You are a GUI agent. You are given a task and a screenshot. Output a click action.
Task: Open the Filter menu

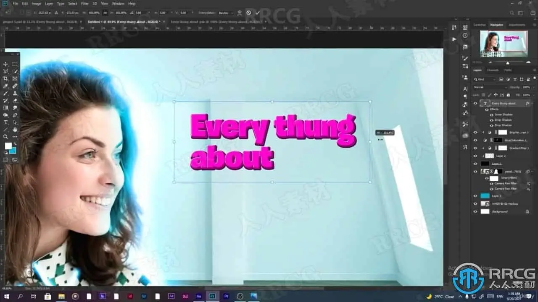click(x=84, y=3)
